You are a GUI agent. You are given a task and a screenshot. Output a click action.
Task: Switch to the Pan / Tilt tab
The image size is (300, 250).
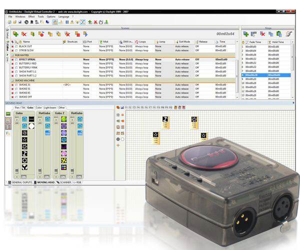20,107
